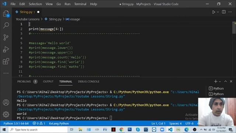Create a new terminal with plus icon
The image size is (236, 133).
tap(215, 81)
